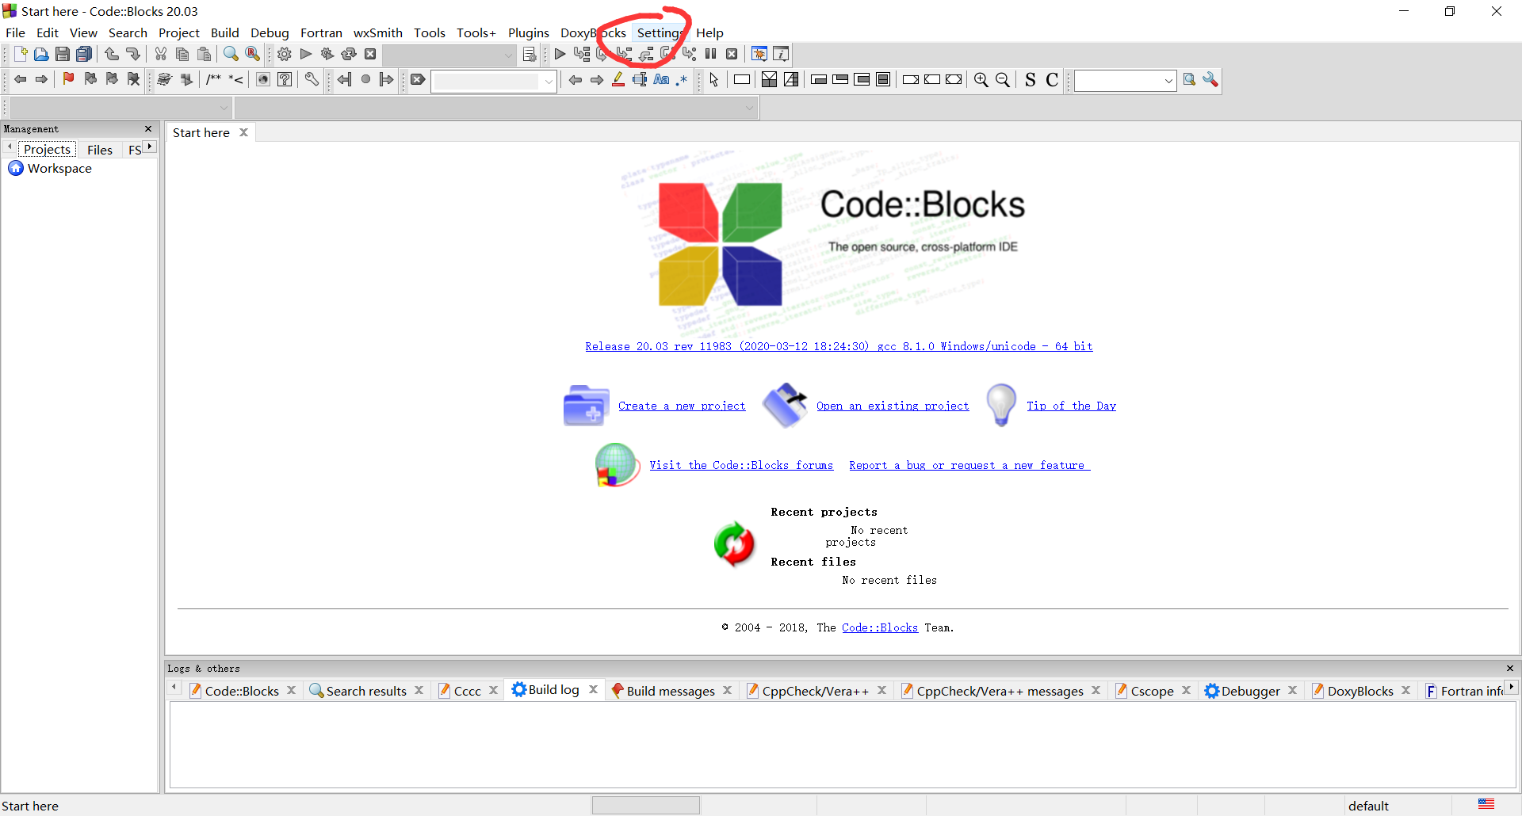The width and height of the screenshot is (1522, 816).
Task: Insert a Doxygen line comment
Action: (236, 79)
